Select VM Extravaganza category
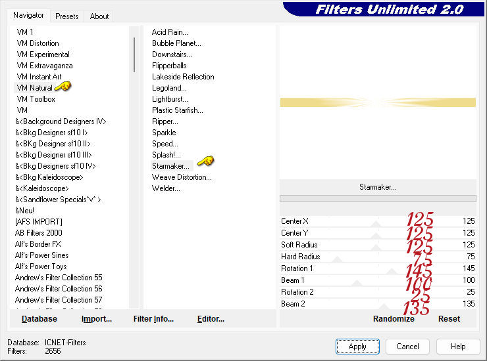 point(44,66)
